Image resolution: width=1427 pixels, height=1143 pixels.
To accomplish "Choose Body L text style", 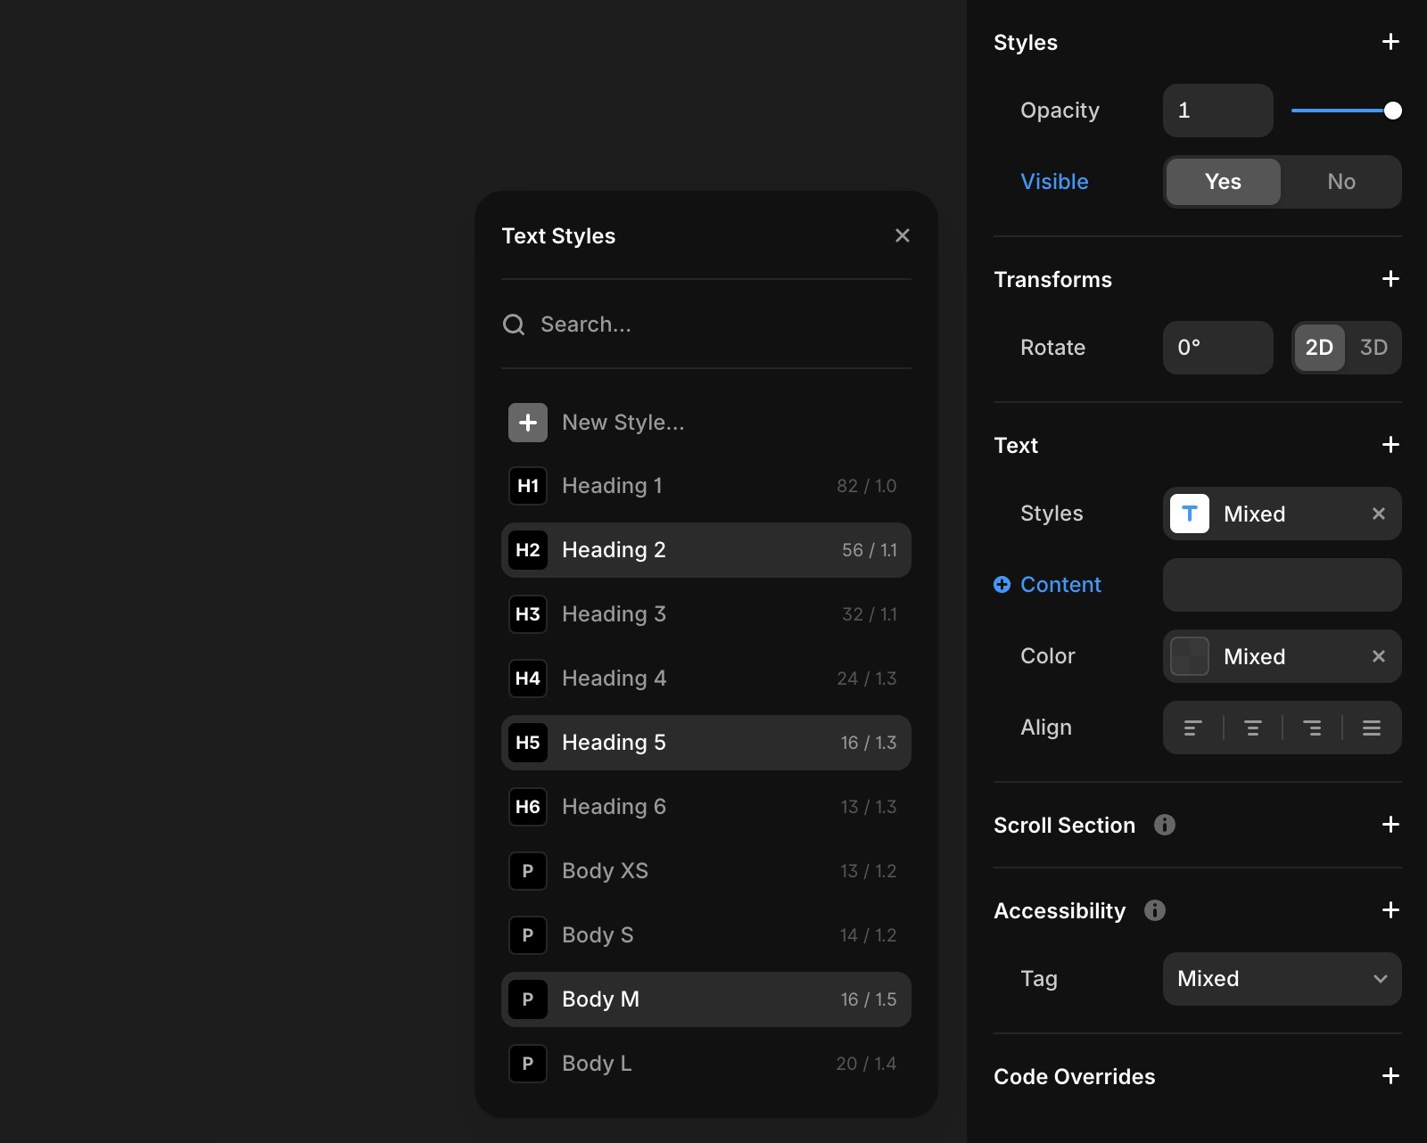I will click(x=706, y=1064).
